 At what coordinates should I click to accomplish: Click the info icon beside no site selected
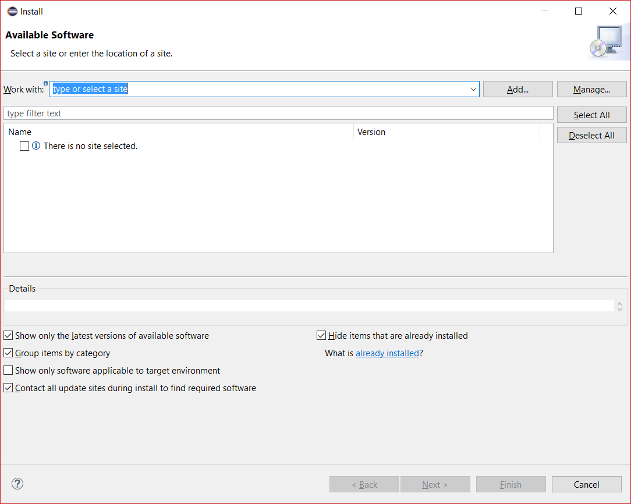36,146
